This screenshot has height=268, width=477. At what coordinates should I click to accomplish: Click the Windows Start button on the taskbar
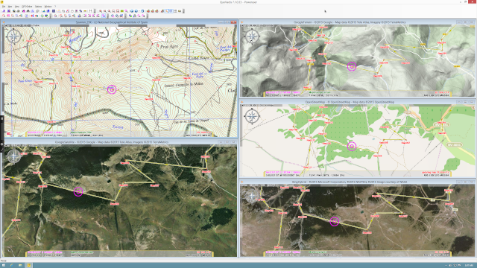[3, 265]
